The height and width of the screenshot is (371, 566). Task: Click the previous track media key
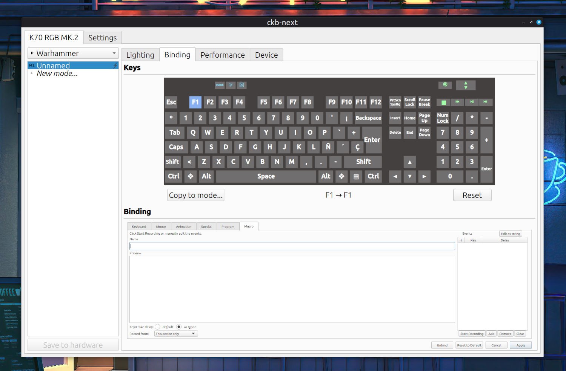457,102
